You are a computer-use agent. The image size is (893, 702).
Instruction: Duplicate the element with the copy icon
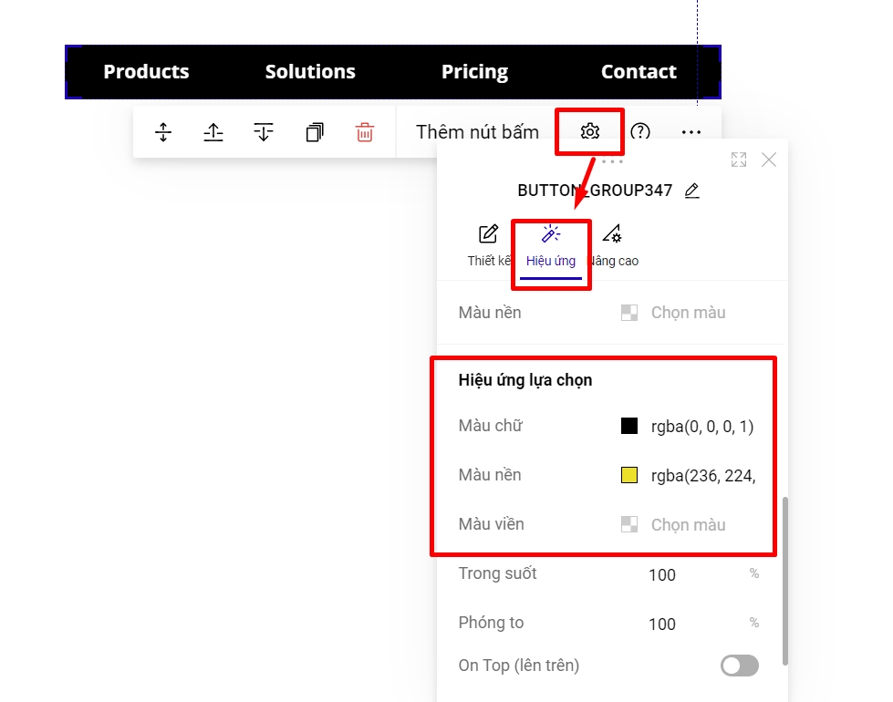coord(315,132)
